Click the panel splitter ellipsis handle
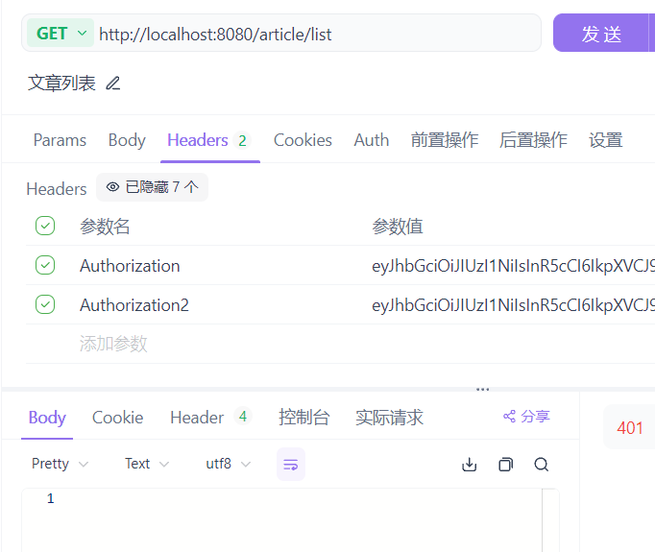This screenshot has width=655, height=552. coord(482,389)
